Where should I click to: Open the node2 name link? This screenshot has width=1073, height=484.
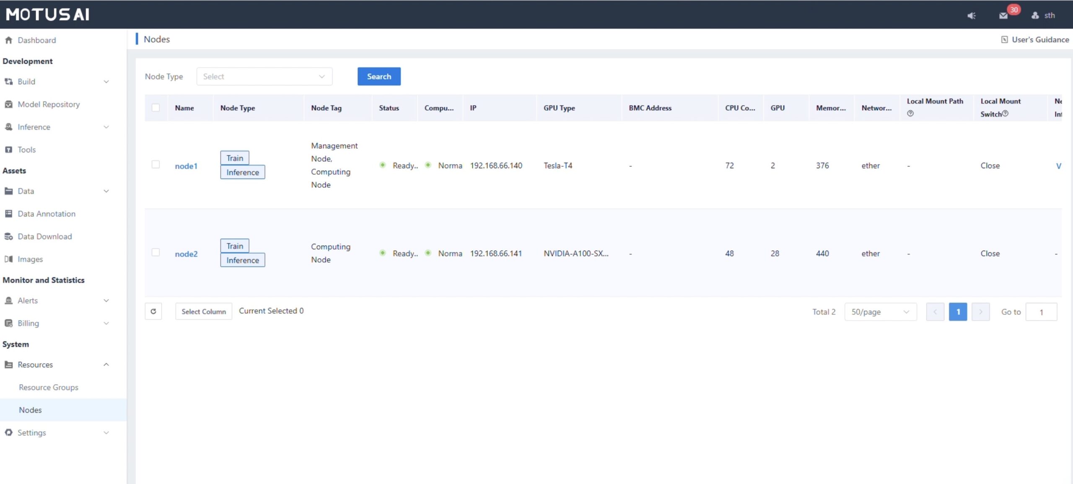click(186, 254)
